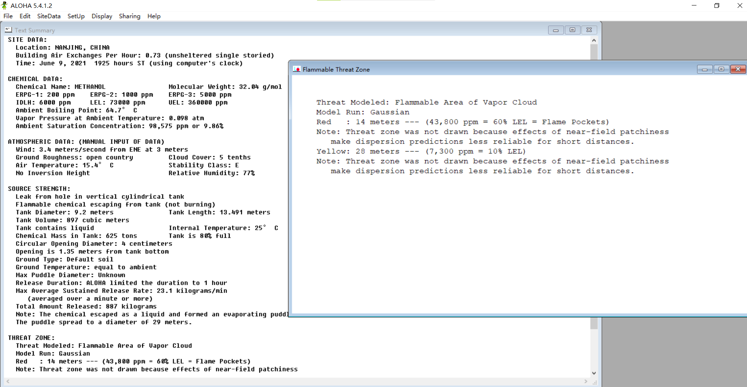Click the Text Summary window icon

click(8, 30)
